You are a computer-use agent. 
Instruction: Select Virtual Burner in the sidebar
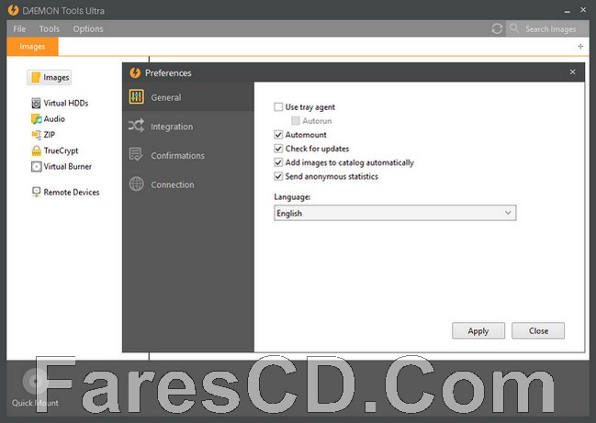(x=68, y=166)
